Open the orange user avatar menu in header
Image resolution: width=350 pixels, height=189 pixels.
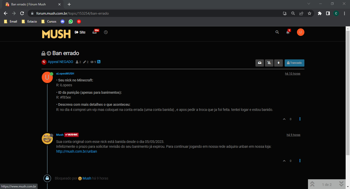301,32
